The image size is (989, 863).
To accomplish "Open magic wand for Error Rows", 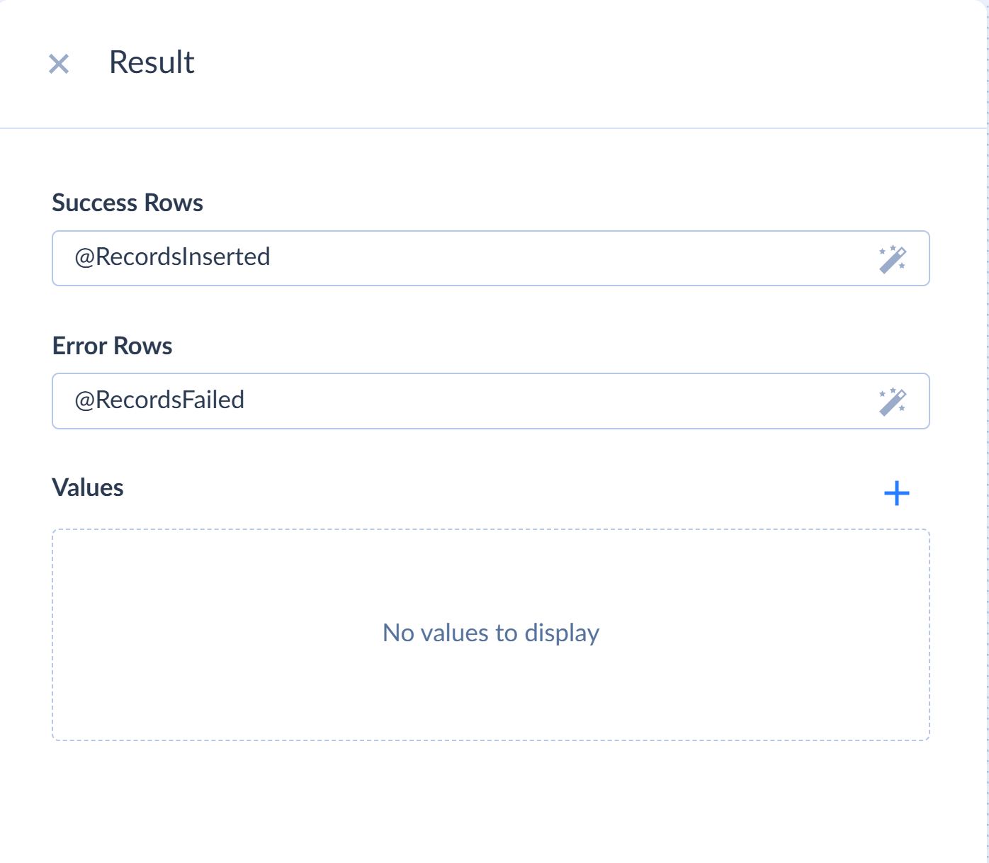I will (892, 402).
